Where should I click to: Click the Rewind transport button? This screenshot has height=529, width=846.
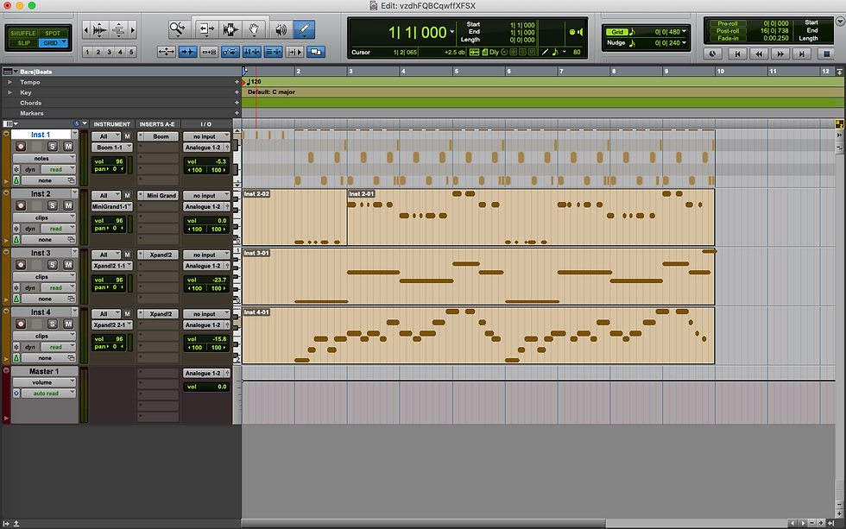(759, 54)
